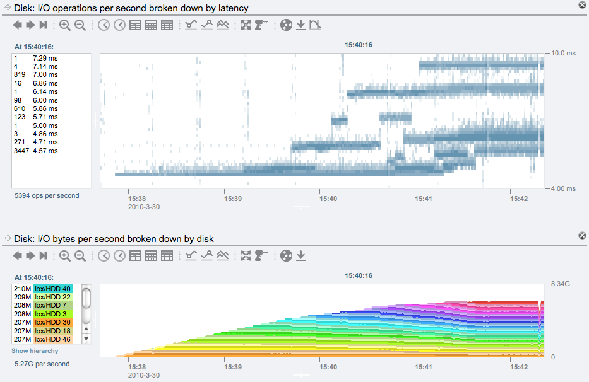
Task: Show maximum line in bytes-by-disk toolbar
Action: pyautogui.click(x=207, y=255)
